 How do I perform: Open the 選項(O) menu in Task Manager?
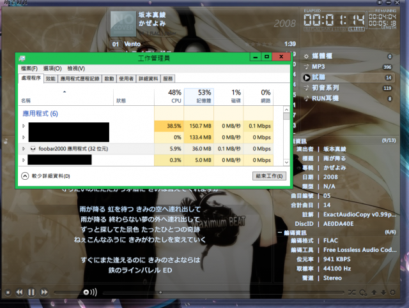pyautogui.click(x=52, y=68)
